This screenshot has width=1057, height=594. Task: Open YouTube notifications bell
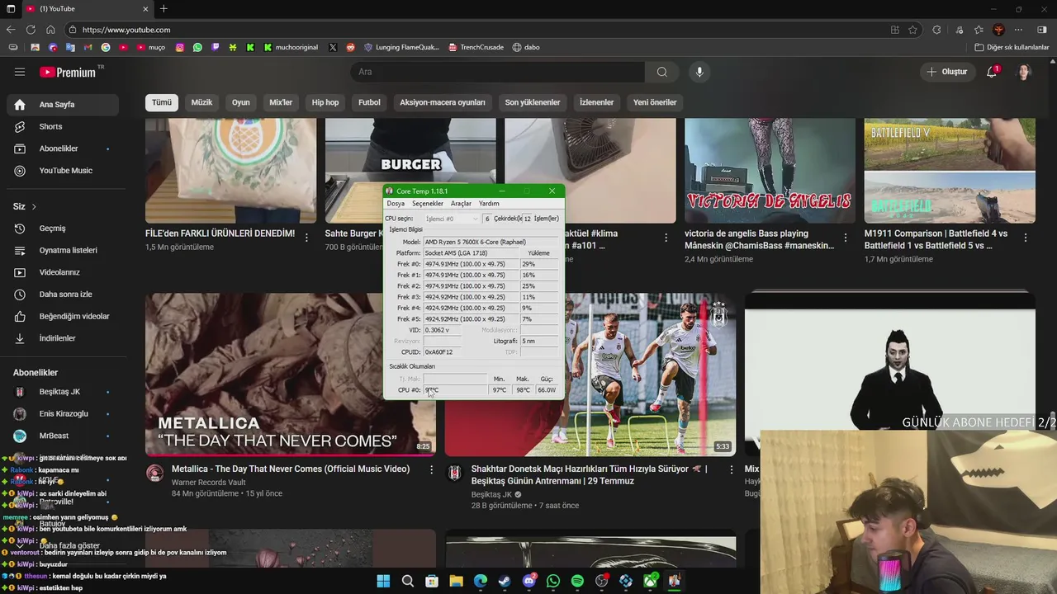[992, 72]
